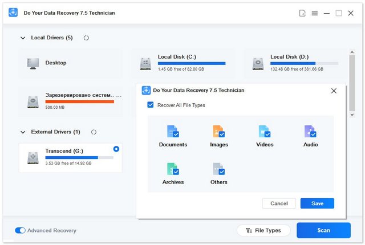The width and height of the screenshot is (365, 245).
Task: Refresh the External Drivers list
Action: [94, 132]
